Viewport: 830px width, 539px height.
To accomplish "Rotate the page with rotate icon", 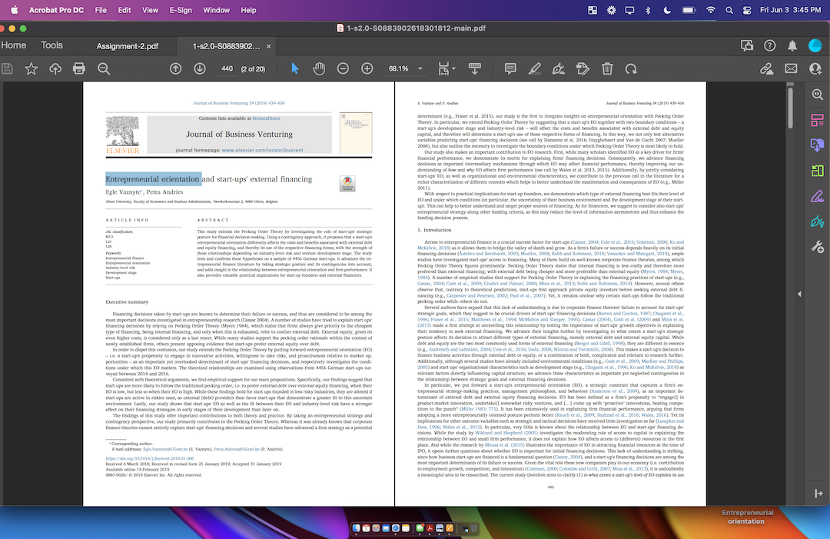I will click(631, 68).
